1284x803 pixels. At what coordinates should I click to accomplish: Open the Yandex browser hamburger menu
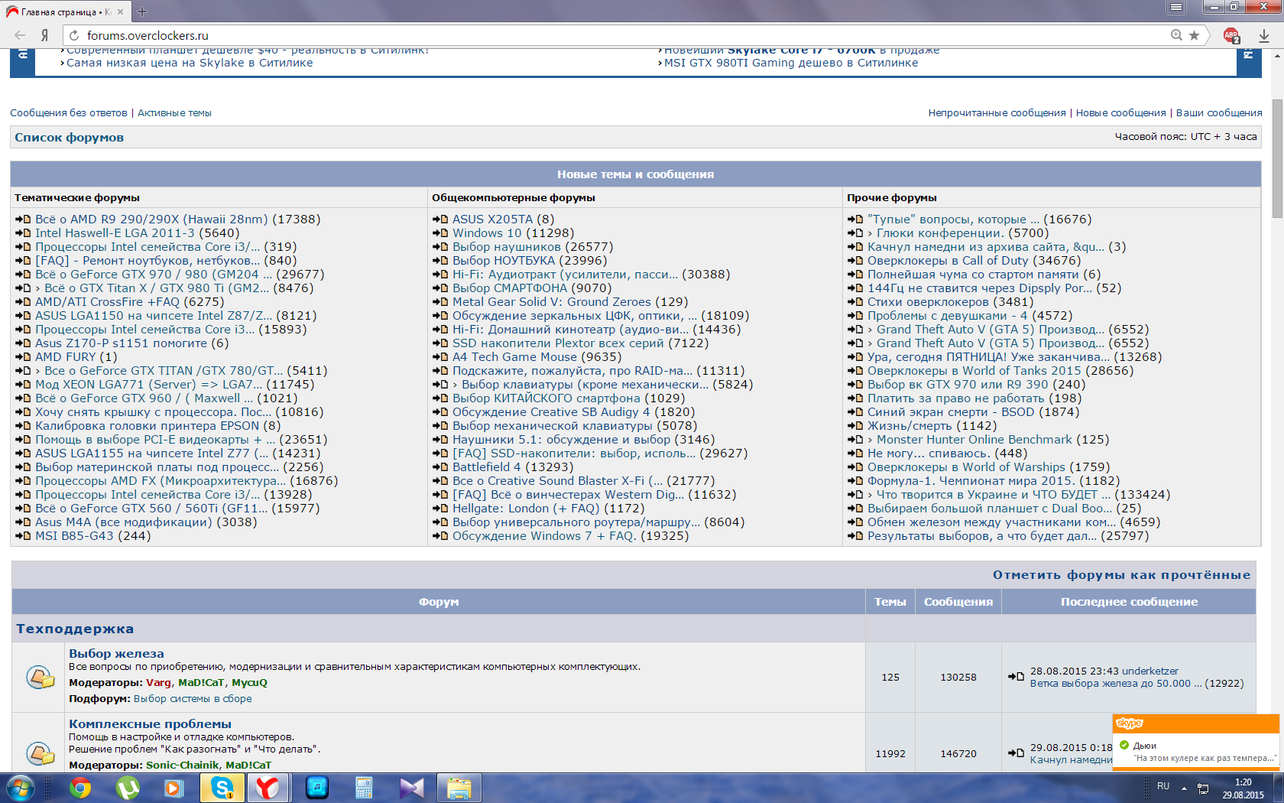tap(1176, 8)
